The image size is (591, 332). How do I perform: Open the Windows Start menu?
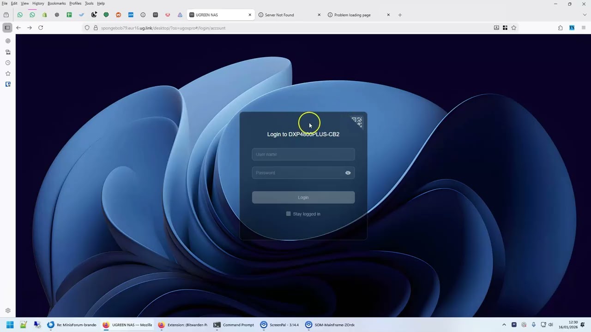point(10,325)
